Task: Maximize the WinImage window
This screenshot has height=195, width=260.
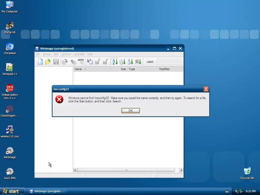Action: coord(174,48)
